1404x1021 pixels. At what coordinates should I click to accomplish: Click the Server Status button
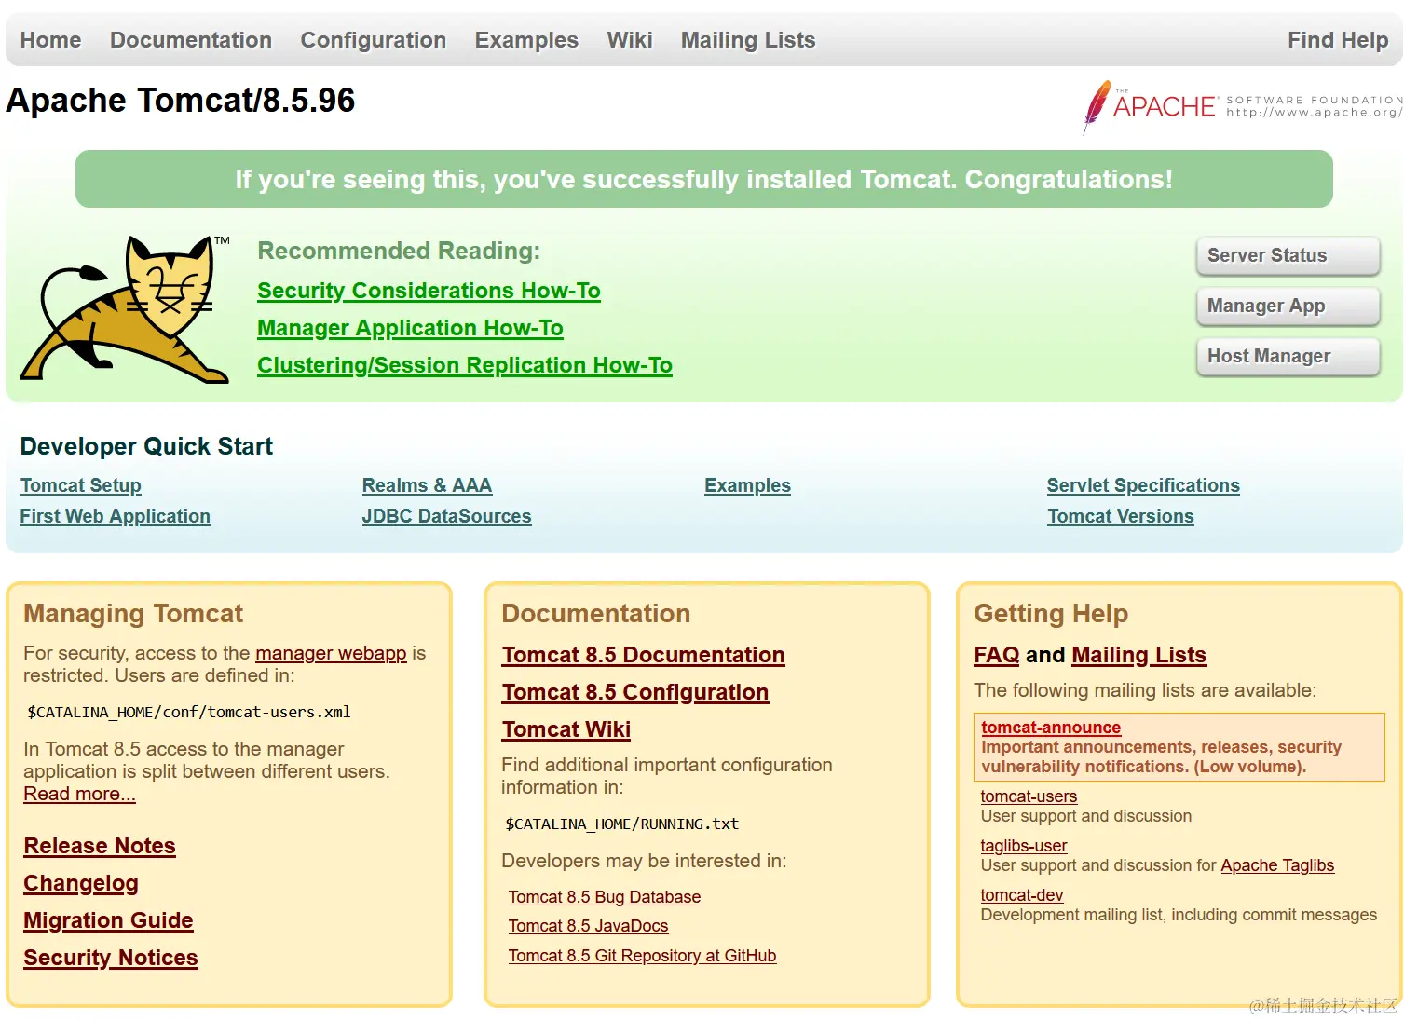tap(1288, 255)
